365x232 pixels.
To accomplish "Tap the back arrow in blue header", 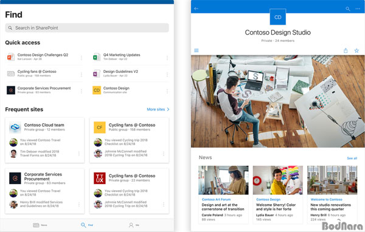I will pos(196,9).
